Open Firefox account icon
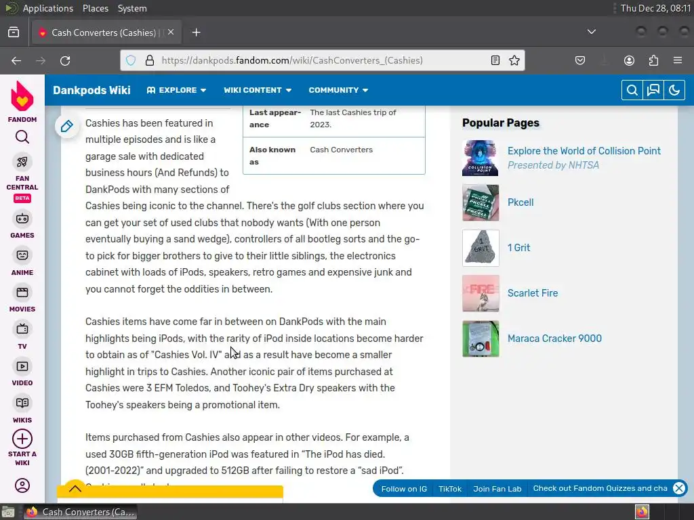 tap(629, 60)
